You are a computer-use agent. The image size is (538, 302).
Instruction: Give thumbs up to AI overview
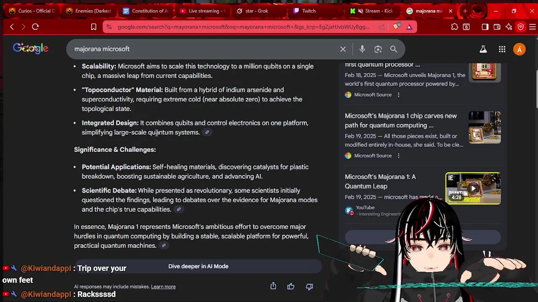[291, 286]
